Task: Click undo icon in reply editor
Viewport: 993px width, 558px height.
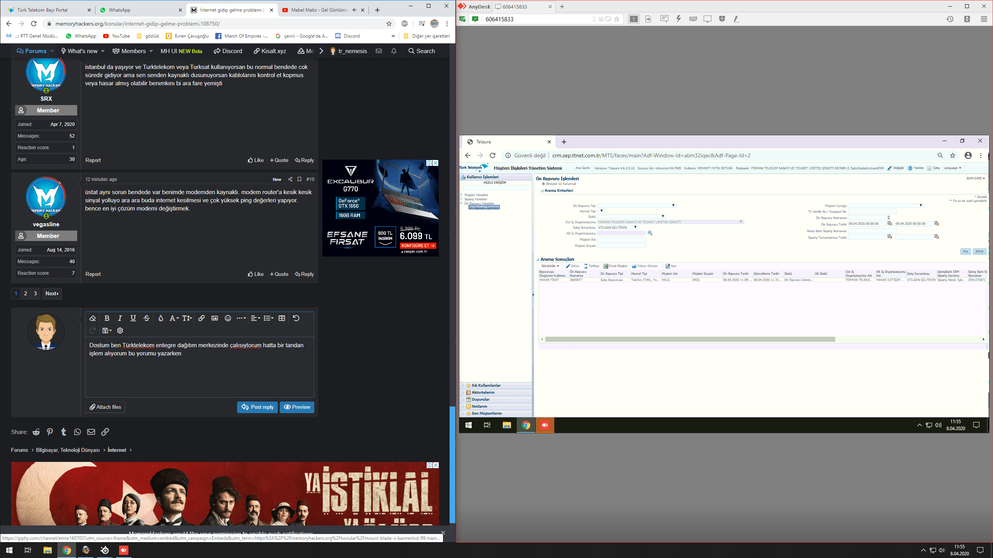Action: click(296, 318)
